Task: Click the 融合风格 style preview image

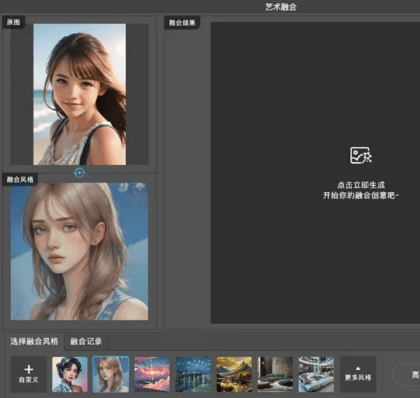Action: (79, 252)
